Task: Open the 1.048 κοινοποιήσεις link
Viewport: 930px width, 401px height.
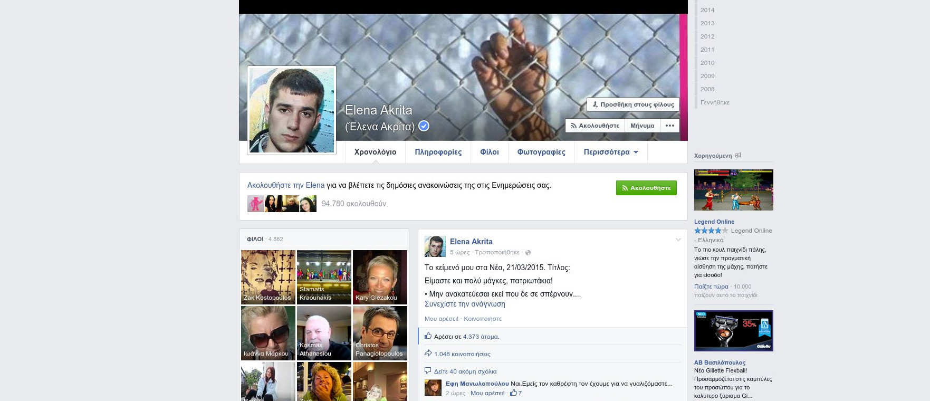Action: (462, 354)
